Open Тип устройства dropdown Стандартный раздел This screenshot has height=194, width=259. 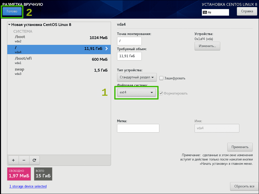pos(137,77)
